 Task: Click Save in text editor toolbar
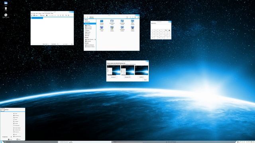click(42, 15)
